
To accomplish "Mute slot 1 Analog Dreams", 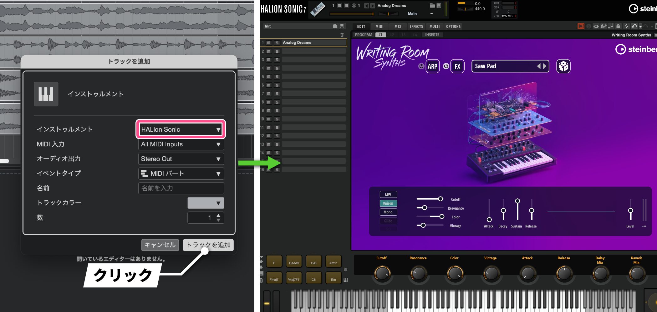I will [x=269, y=43].
